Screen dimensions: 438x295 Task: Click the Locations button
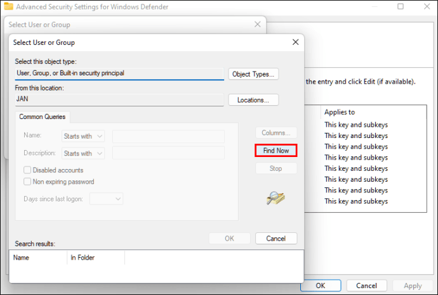click(253, 100)
